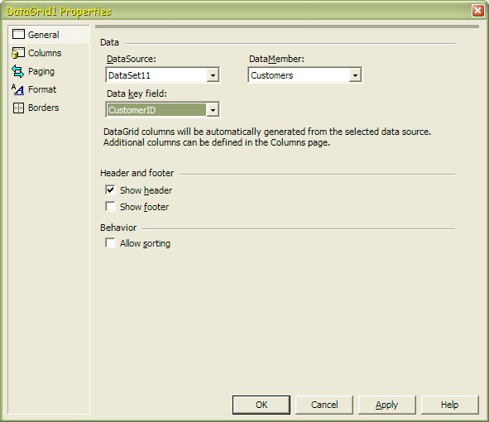
Task: Open the Columns page label
Action: point(45,53)
